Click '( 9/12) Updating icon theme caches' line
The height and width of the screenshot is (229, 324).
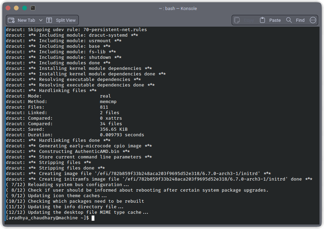click(56, 195)
